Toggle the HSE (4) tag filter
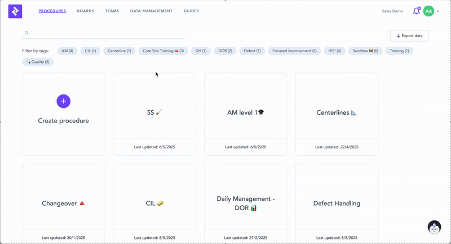 [x=334, y=51]
